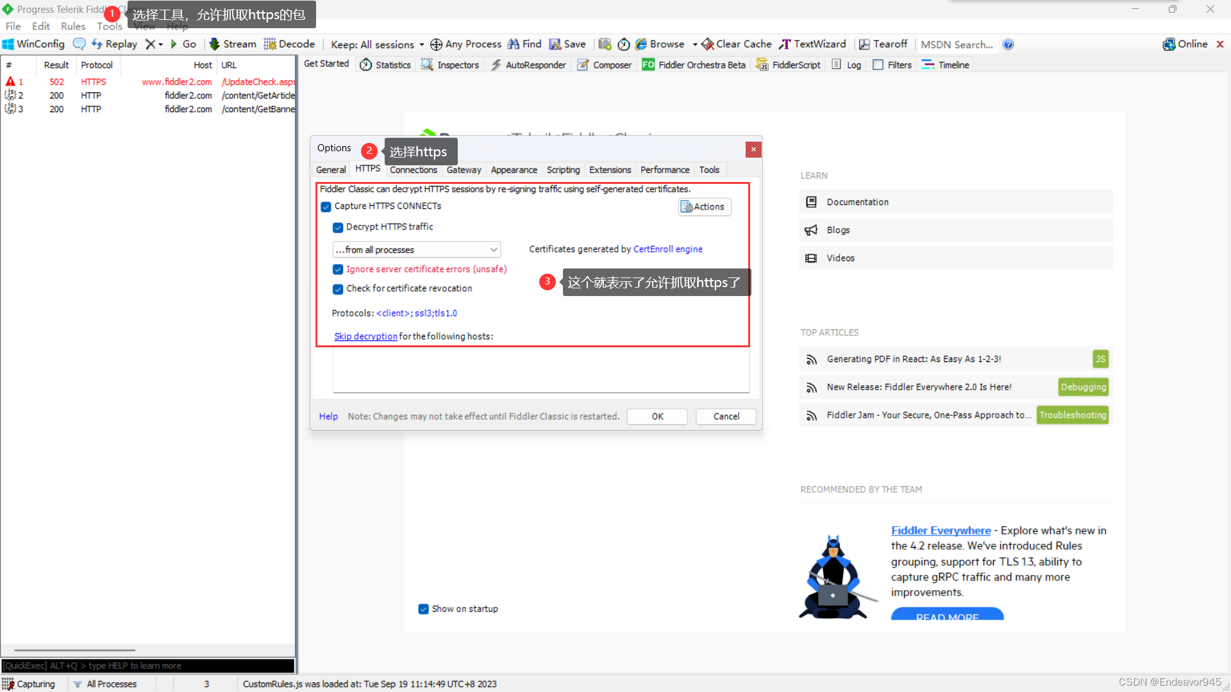Open the from all processes dropdown
Screen dimensions: 1231x692
494,250
